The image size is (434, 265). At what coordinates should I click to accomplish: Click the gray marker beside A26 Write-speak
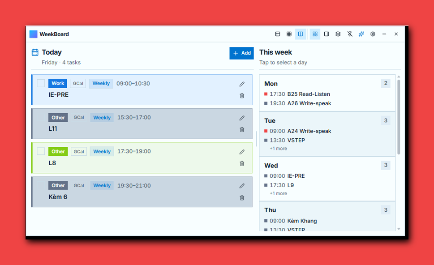click(x=266, y=103)
